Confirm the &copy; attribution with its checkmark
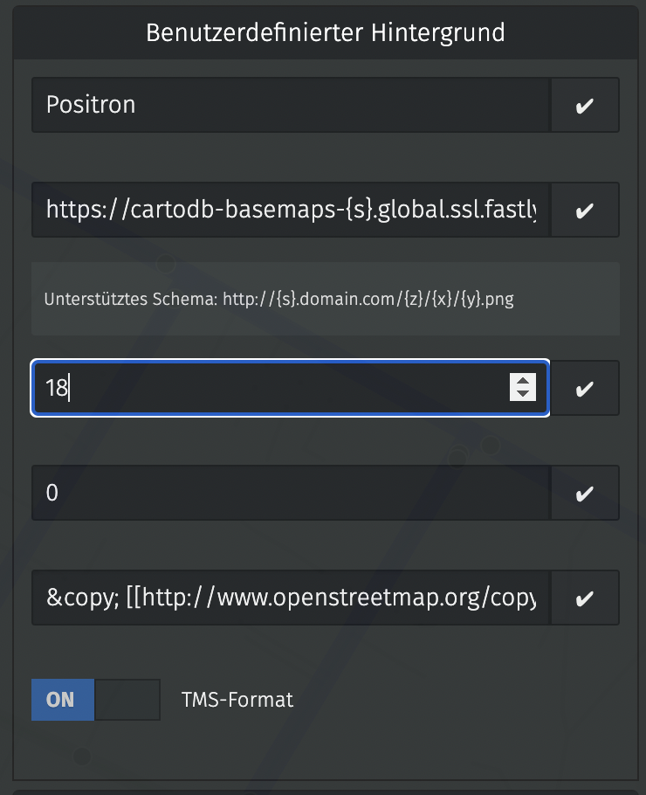The width and height of the screenshot is (646, 795). [x=585, y=598]
